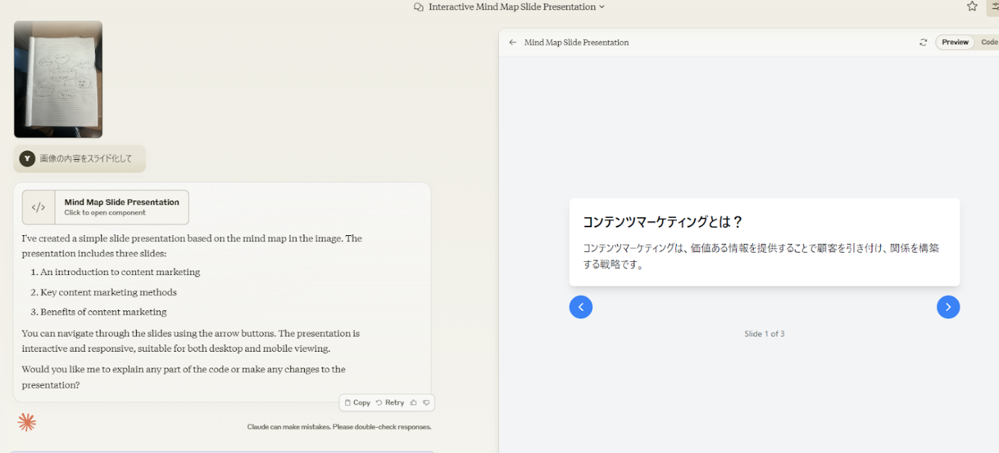Image resolution: width=999 pixels, height=453 pixels.
Task: Expand the conversation title dropdown chevron
Action: click(602, 7)
